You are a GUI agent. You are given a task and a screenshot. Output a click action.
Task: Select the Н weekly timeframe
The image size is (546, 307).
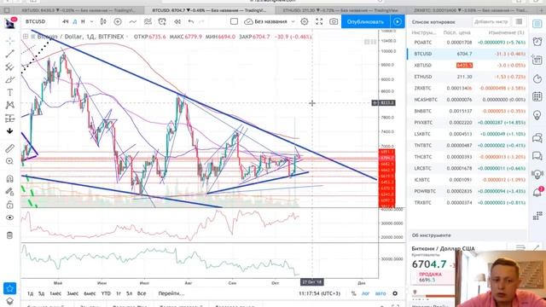83,21
